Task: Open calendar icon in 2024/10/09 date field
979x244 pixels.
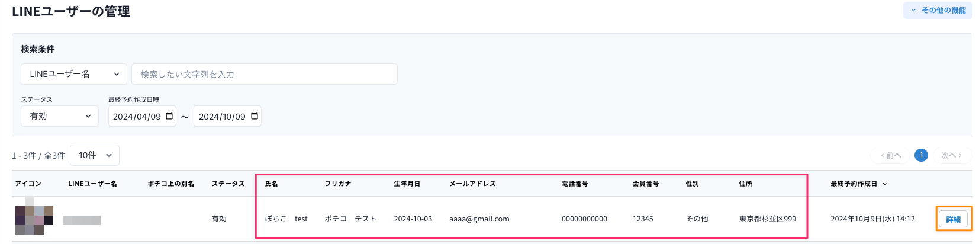Action: point(255,116)
